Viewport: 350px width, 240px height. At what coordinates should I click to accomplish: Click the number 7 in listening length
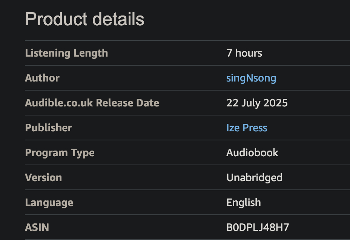tap(229, 53)
